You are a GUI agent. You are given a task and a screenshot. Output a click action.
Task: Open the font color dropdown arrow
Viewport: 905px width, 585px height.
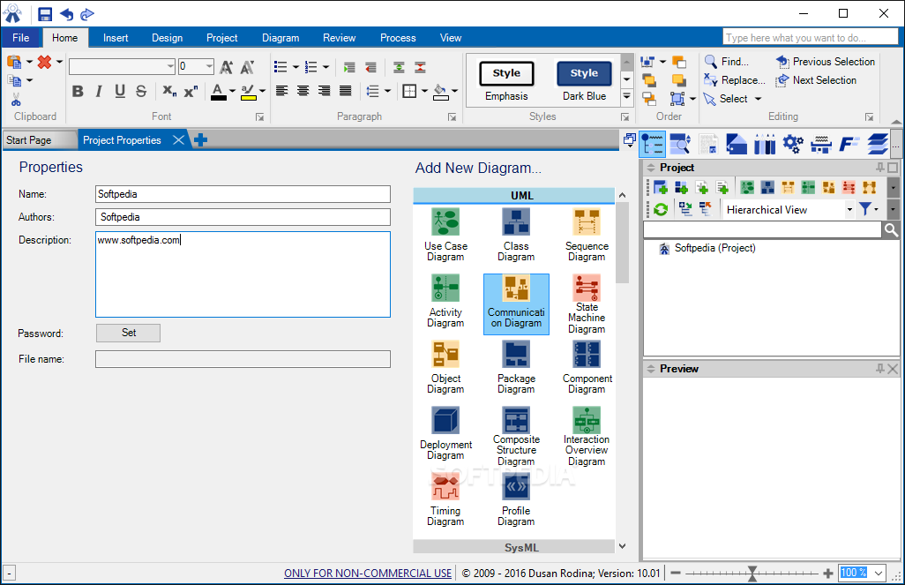tap(232, 91)
